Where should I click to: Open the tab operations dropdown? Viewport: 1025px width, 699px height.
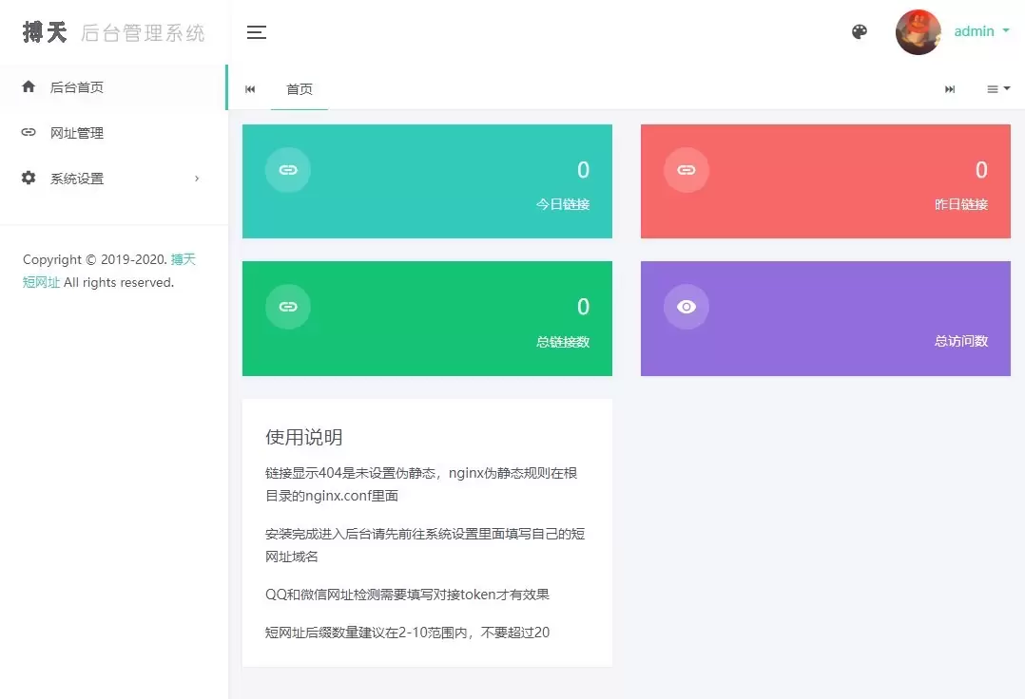[998, 88]
